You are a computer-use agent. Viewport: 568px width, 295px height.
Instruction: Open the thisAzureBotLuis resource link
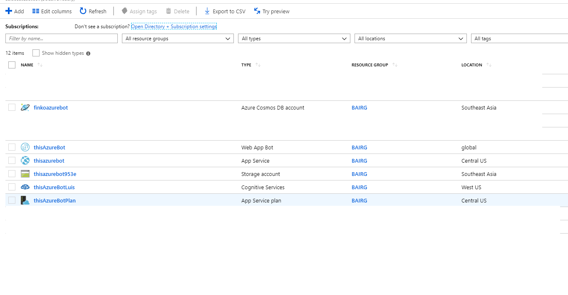(54, 187)
